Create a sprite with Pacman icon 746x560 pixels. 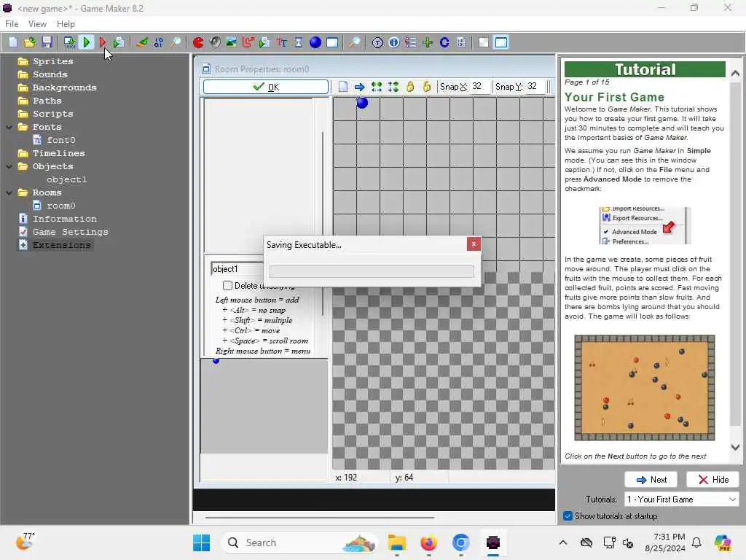pyautogui.click(x=198, y=42)
